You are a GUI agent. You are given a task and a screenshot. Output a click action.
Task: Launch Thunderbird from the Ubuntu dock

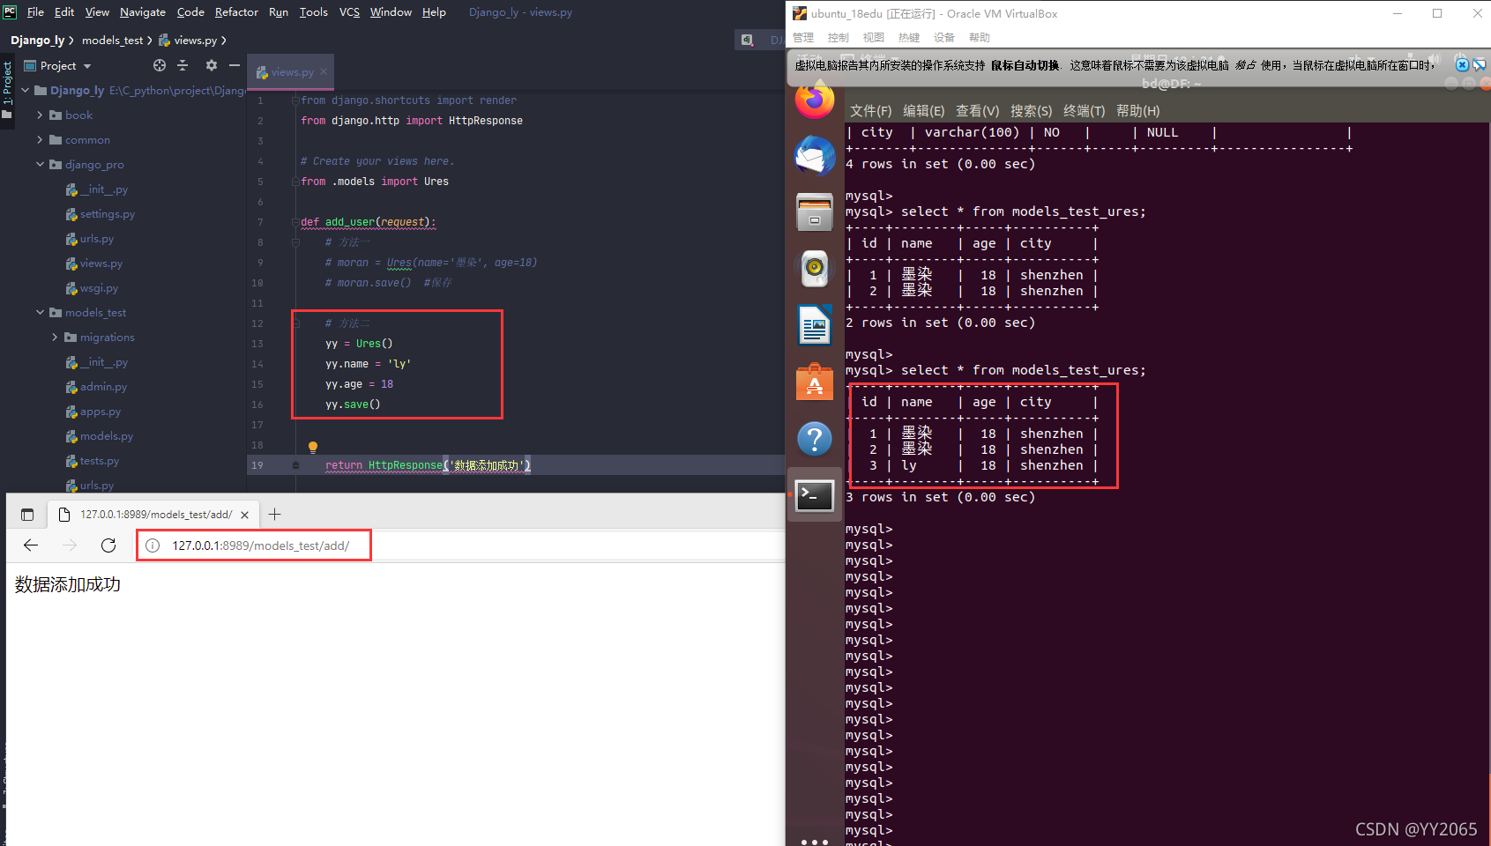(815, 156)
